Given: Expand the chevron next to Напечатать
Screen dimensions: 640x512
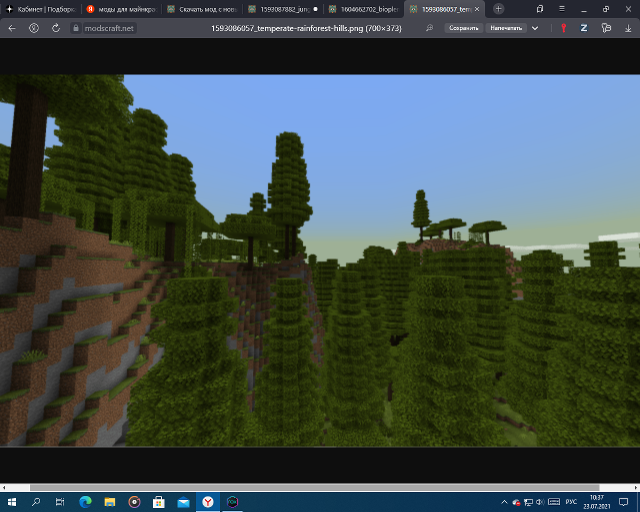Looking at the screenshot, I should tap(535, 28).
